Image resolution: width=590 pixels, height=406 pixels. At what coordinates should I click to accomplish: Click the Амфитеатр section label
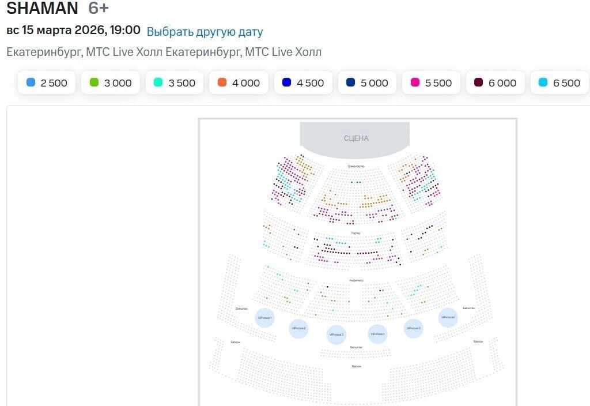356,280
